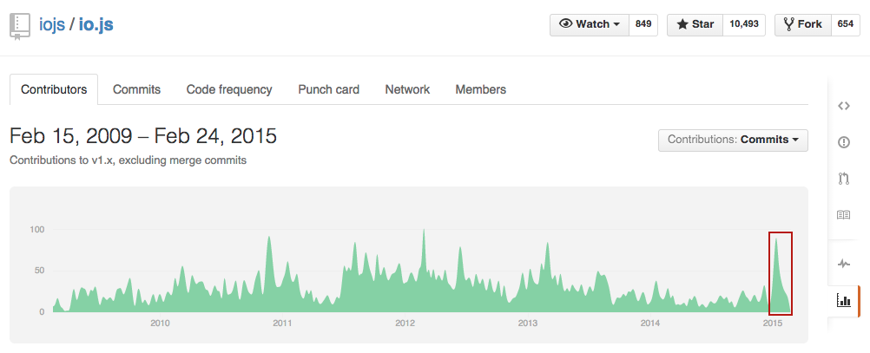The image size is (870, 353).
Task: Open the Pulse sidebar icon
Action: (x=843, y=263)
